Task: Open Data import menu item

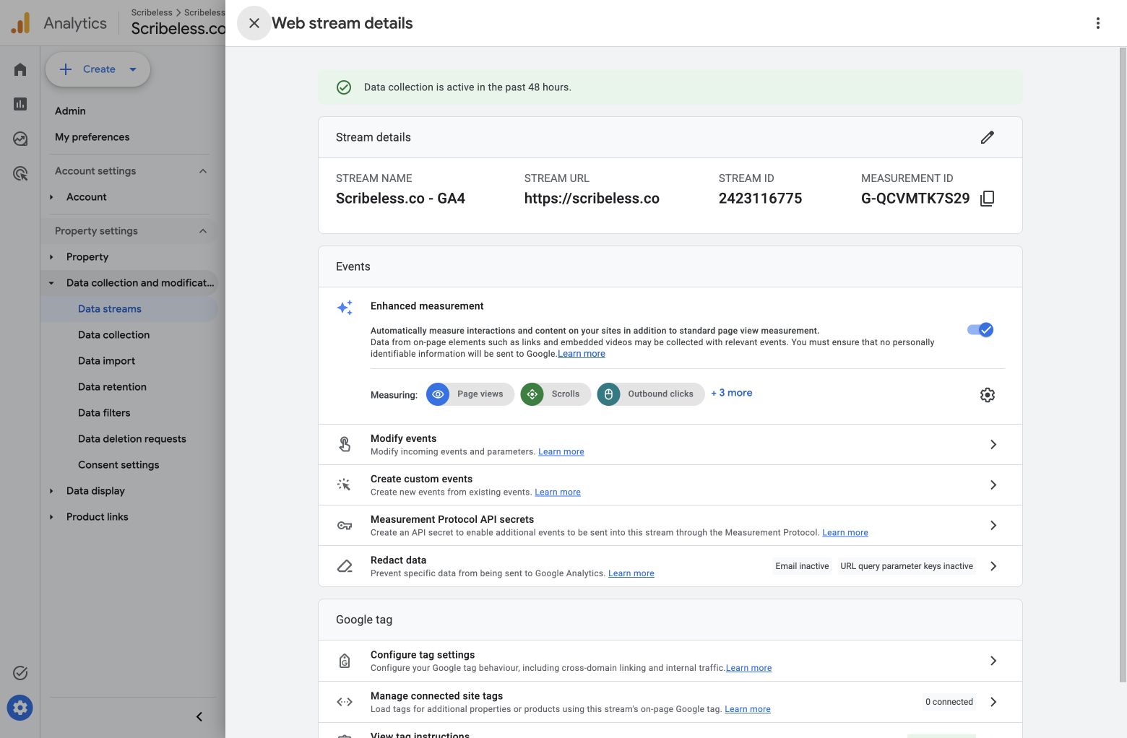Action: (x=107, y=361)
